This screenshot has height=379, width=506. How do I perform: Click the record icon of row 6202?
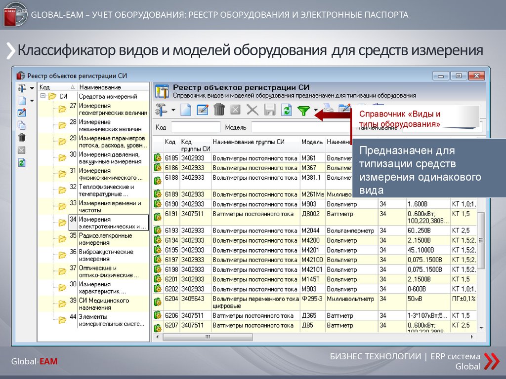[x=158, y=289]
